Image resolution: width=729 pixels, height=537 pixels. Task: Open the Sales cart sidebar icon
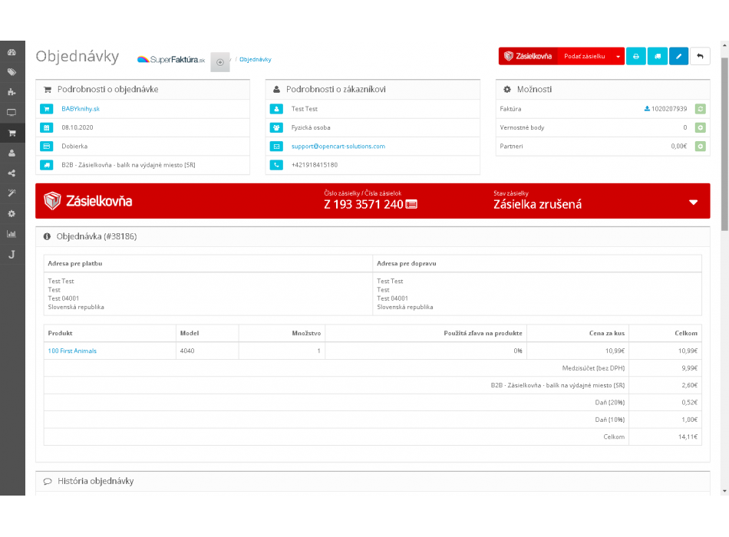point(12,133)
